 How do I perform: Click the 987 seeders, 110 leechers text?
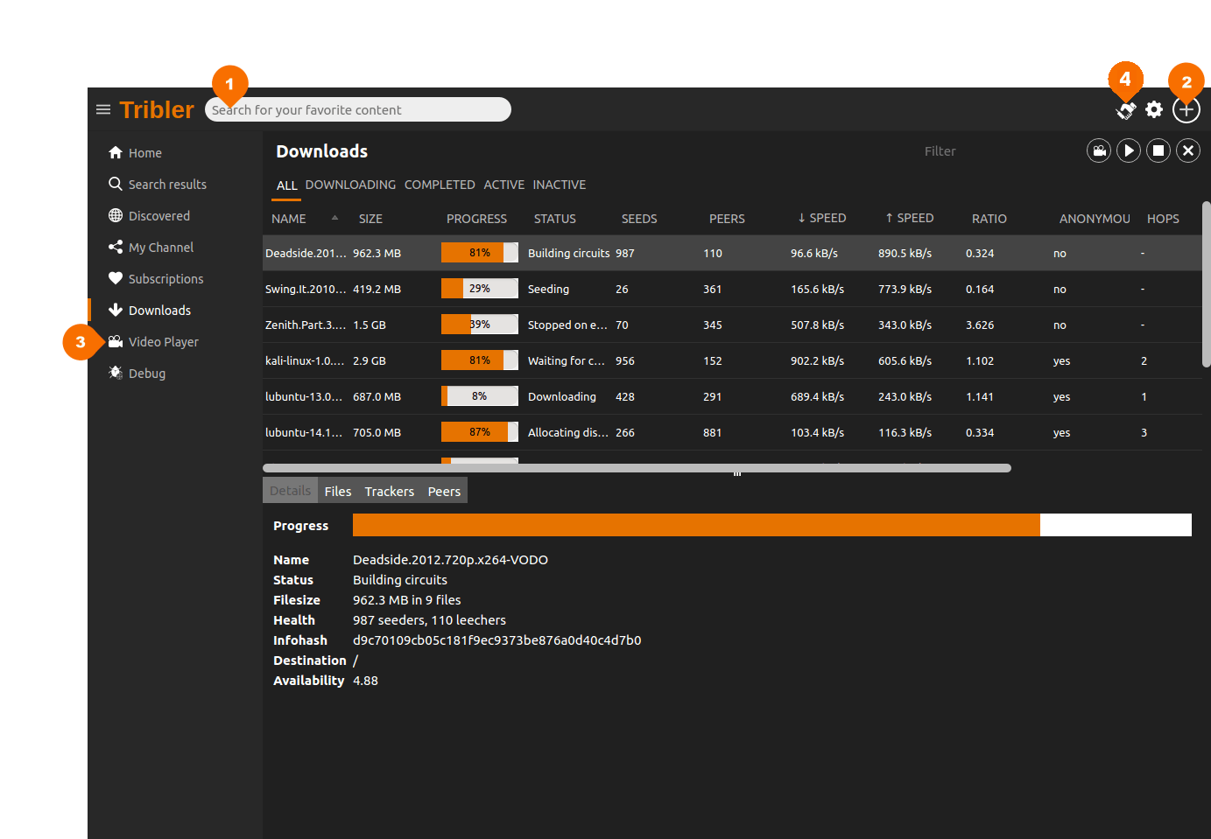coord(429,620)
